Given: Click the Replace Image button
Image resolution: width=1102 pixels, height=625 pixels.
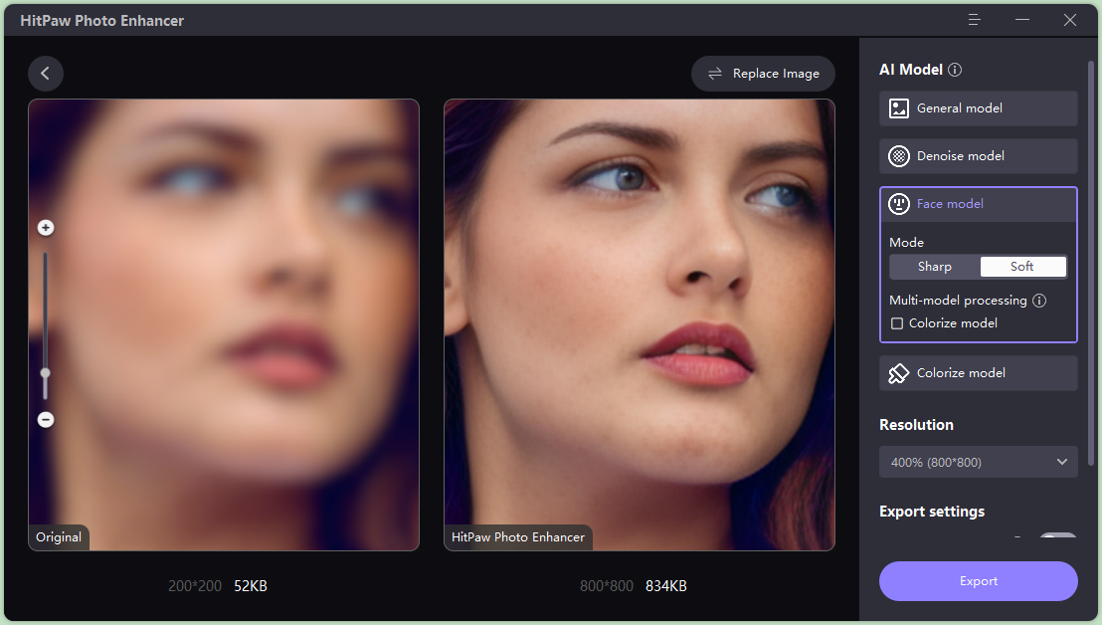Looking at the screenshot, I should [x=763, y=73].
